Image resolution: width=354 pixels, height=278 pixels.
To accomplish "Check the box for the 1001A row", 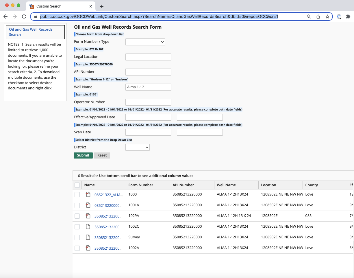I will coord(77,205).
